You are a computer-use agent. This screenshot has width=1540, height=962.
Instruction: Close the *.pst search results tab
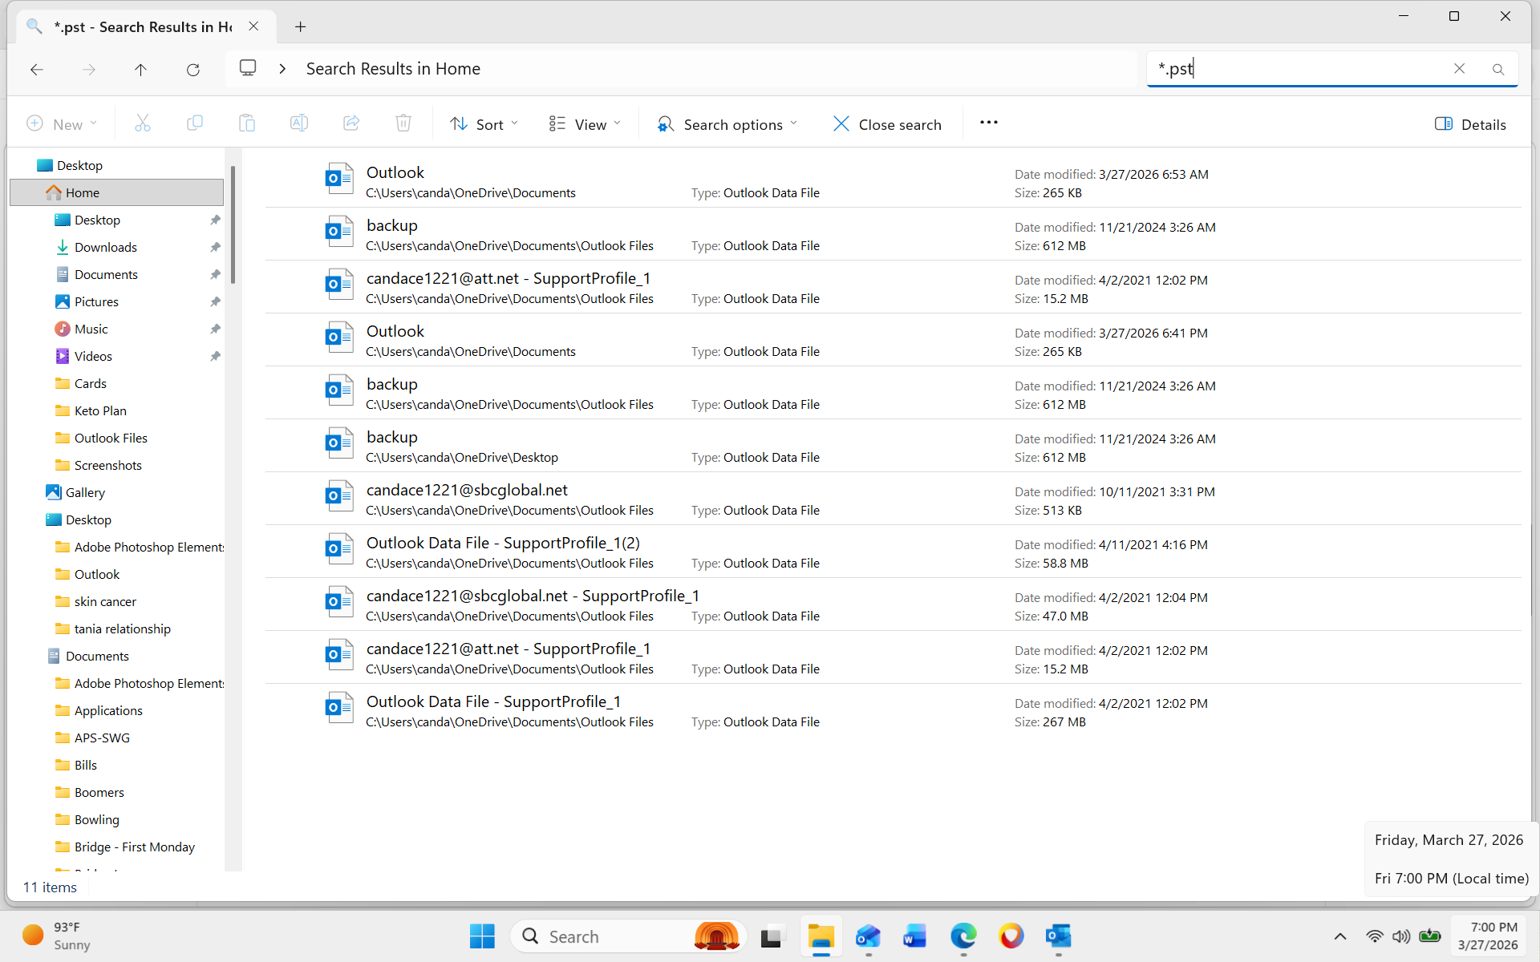click(x=253, y=26)
